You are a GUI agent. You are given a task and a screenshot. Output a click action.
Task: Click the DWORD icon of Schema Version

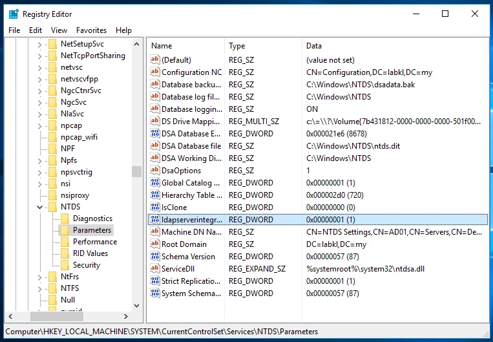[x=155, y=256]
